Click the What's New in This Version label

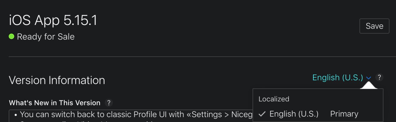(x=55, y=103)
